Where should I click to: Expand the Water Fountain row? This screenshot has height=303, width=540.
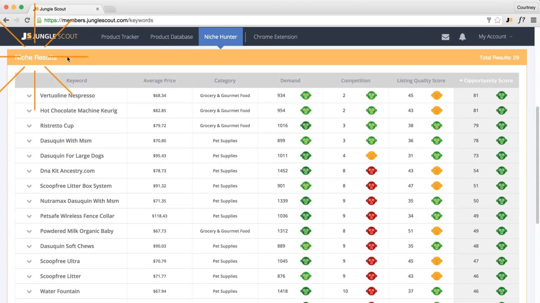point(29,292)
